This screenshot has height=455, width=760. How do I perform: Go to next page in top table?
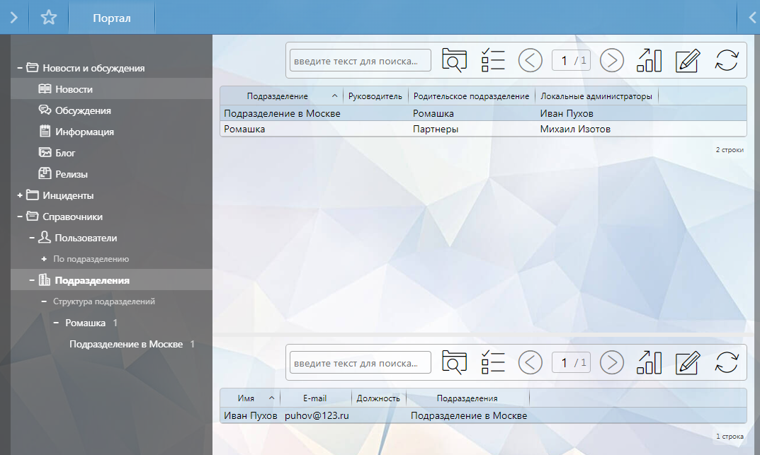click(x=611, y=60)
